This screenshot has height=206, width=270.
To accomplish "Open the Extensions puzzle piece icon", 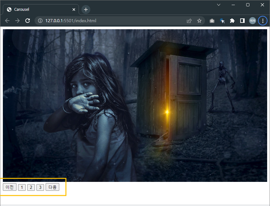I will tap(232, 20).
